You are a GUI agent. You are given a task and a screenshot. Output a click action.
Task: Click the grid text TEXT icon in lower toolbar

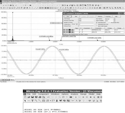coord(73,101)
